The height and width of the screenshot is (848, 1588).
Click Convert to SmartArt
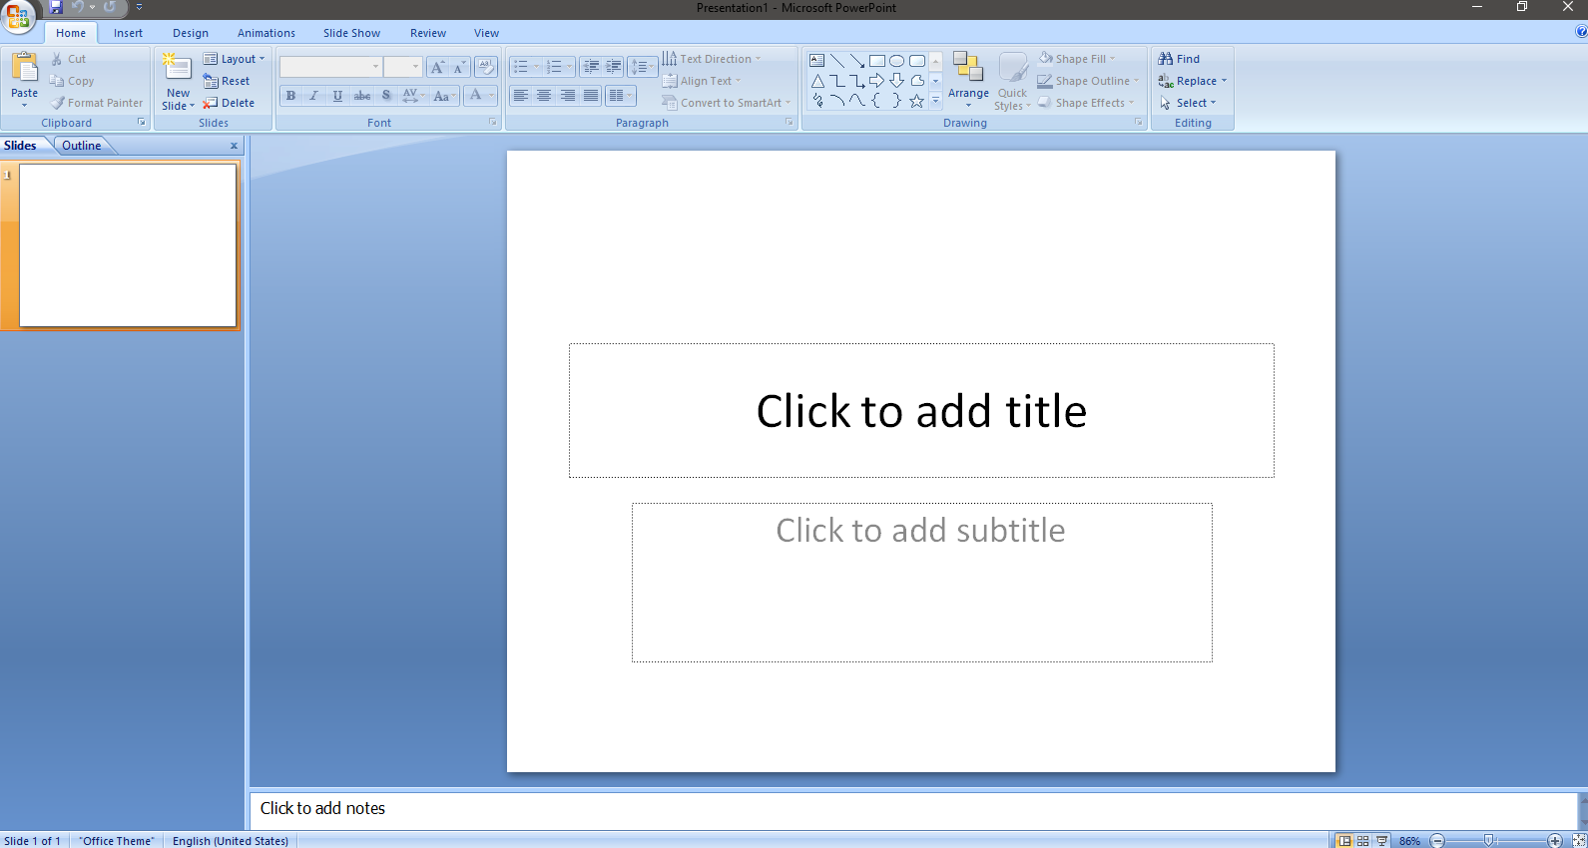coord(726,103)
